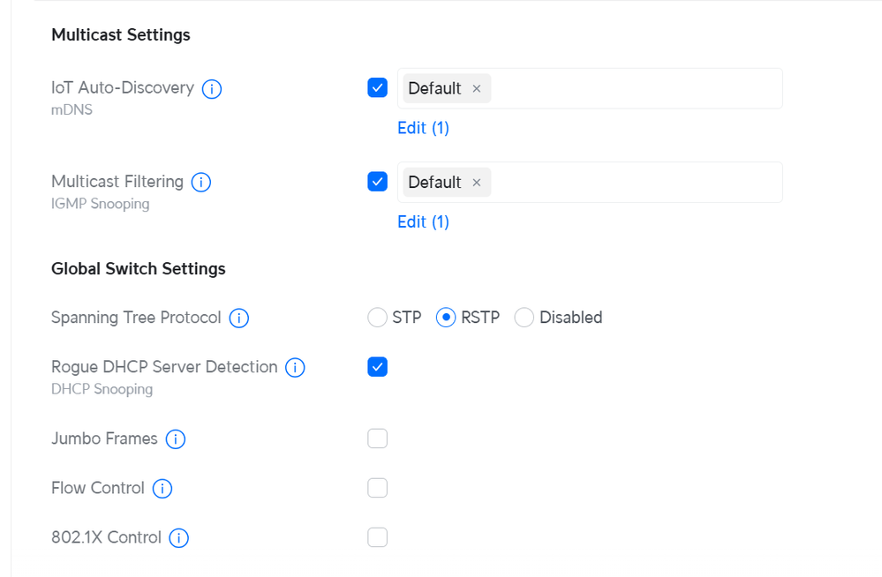Screen dimensions: 882x577
Task: Remove Default tag from Multicast Filtering
Action: tap(477, 183)
